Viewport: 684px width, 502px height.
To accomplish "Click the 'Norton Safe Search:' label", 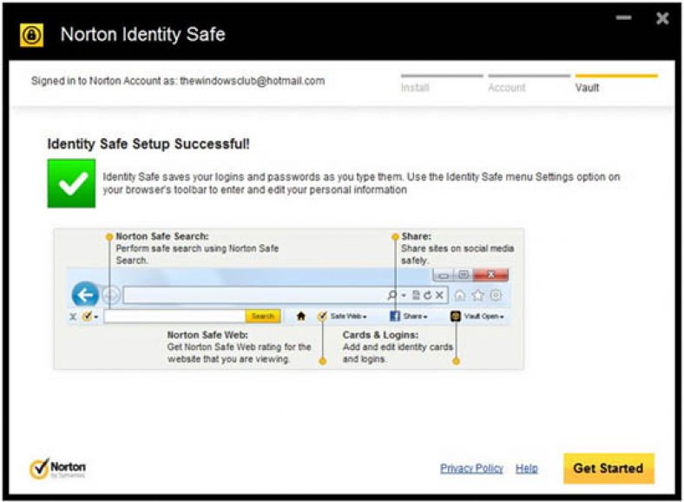I will (x=162, y=236).
